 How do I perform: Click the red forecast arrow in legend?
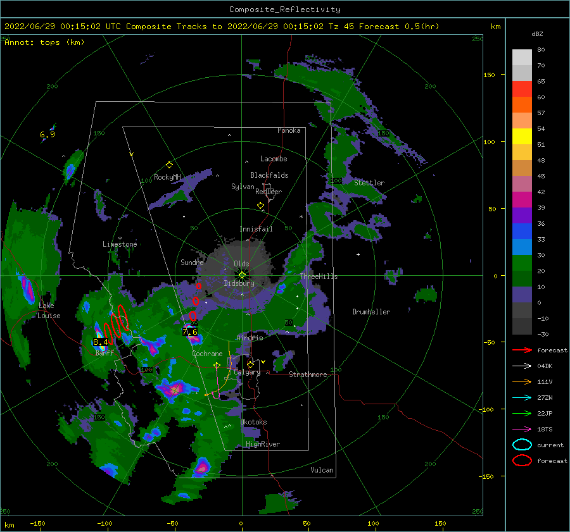coord(522,350)
